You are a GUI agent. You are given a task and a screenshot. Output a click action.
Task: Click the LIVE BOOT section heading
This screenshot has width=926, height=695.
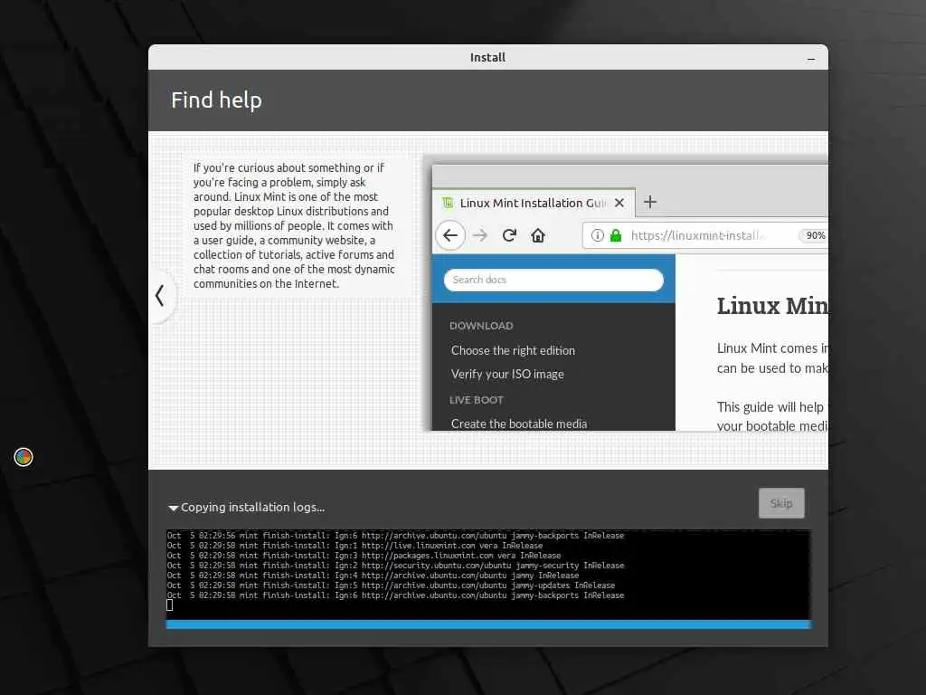click(476, 400)
